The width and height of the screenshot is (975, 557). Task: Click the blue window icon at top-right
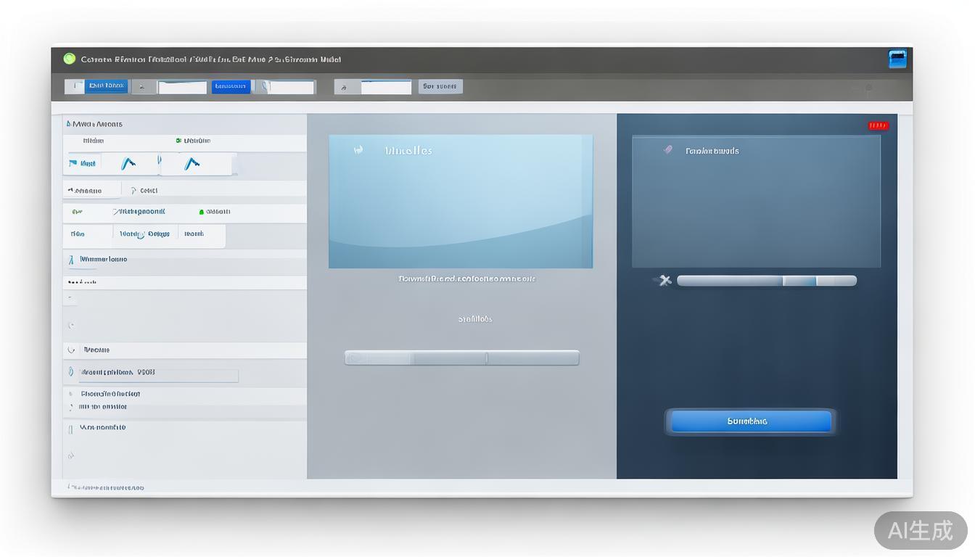[897, 59]
